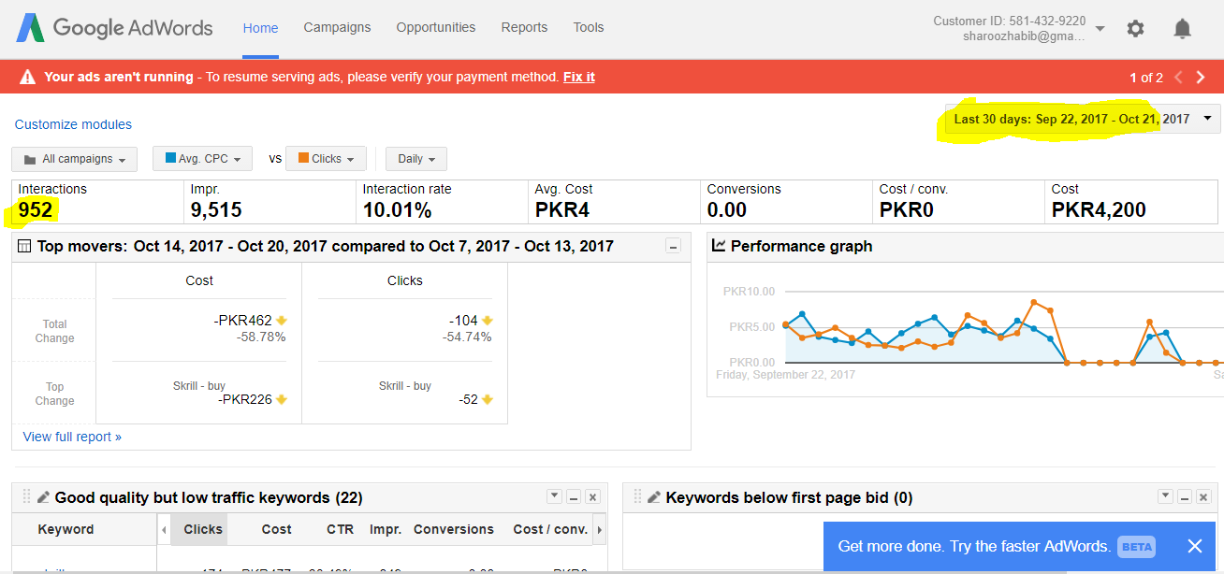Image resolution: width=1224 pixels, height=574 pixels.
Task: Click total cost change -PKR462
Action: point(242,321)
